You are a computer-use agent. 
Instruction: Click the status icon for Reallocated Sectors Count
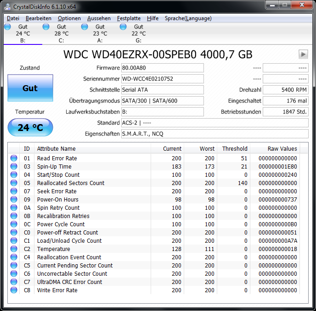(x=14, y=183)
